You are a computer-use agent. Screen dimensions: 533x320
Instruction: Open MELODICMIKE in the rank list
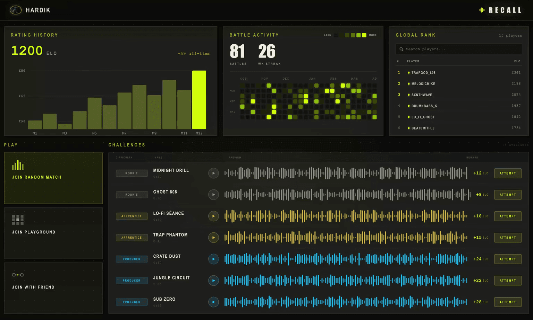[x=459, y=84]
